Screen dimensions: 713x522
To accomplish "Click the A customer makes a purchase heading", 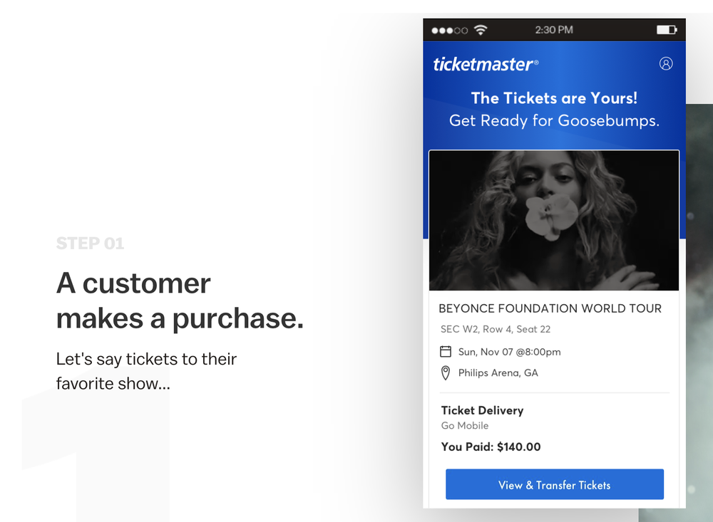I will (180, 301).
